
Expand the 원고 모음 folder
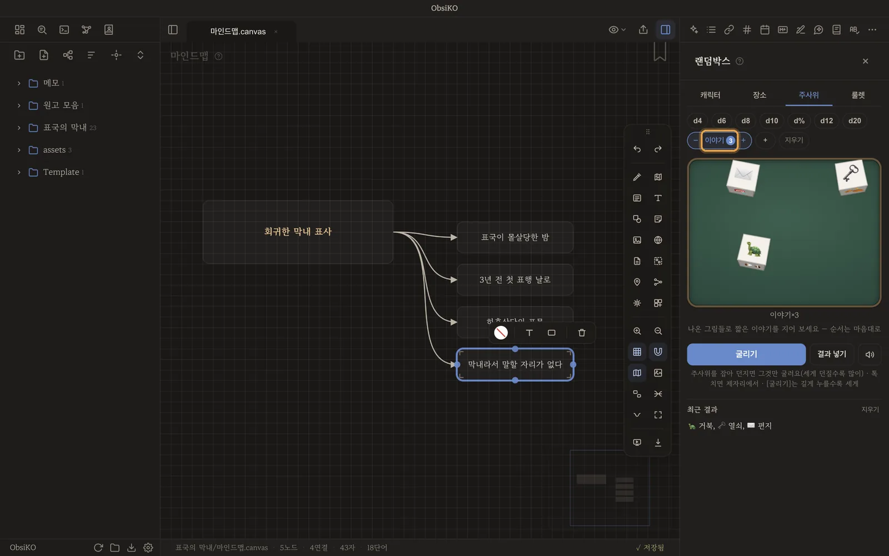click(x=19, y=105)
